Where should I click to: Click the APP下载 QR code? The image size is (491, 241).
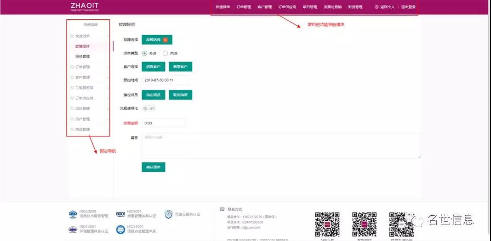pyautogui.click(x=327, y=224)
